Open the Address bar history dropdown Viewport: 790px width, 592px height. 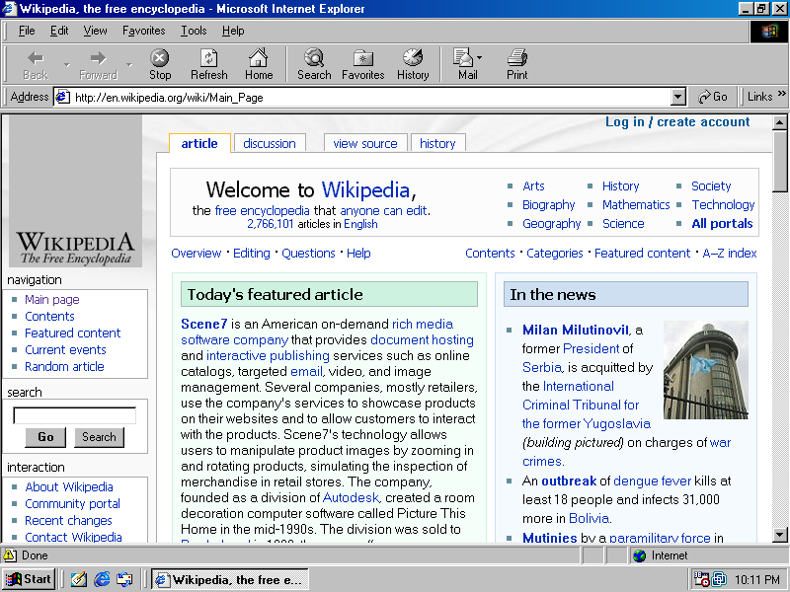678,97
